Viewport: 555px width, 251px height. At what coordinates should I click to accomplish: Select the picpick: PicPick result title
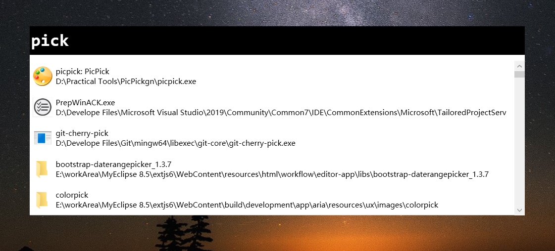[x=83, y=72]
